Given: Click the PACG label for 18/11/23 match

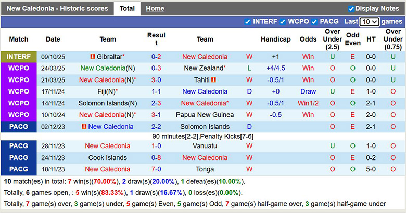Looking at the screenshot, I should (19, 169).
